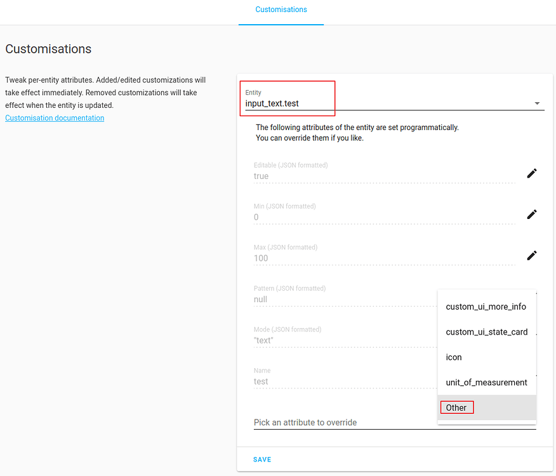This screenshot has height=476, width=556.
Task: Choose unit_of_measurement from the list
Action: tap(486, 382)
